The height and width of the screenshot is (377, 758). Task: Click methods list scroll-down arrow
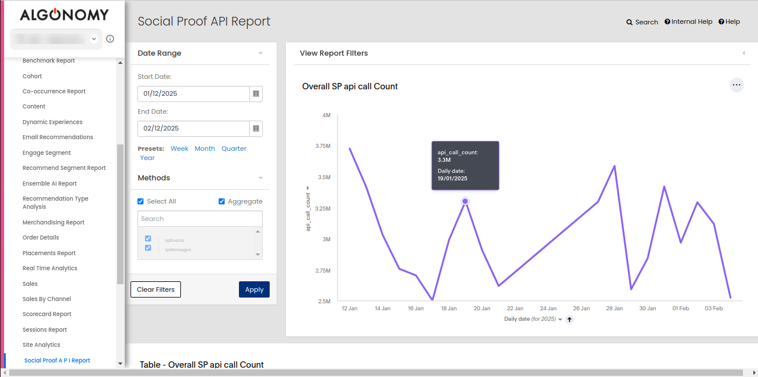[x=257, y=255]
